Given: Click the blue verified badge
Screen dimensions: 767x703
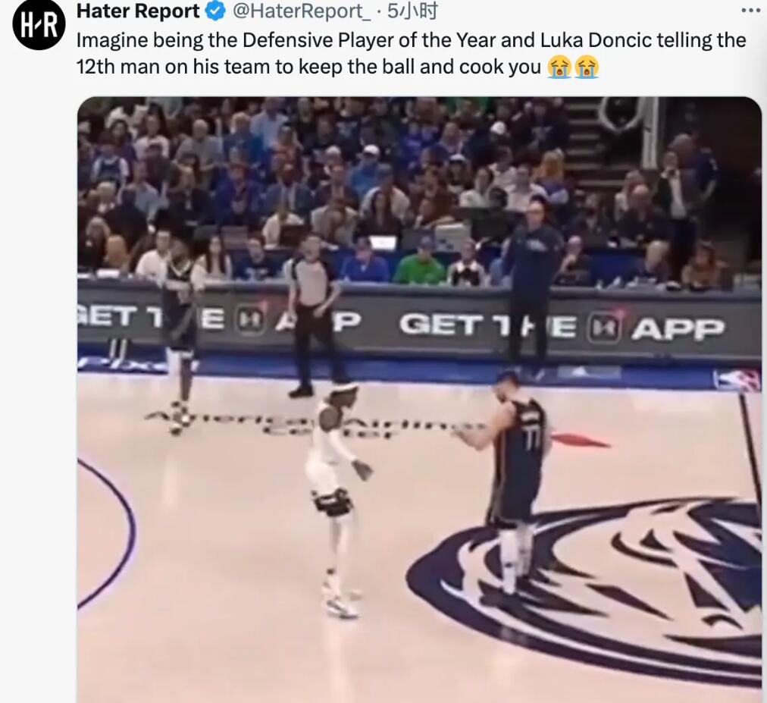Looking at the screenshot, I should (215, 11).
